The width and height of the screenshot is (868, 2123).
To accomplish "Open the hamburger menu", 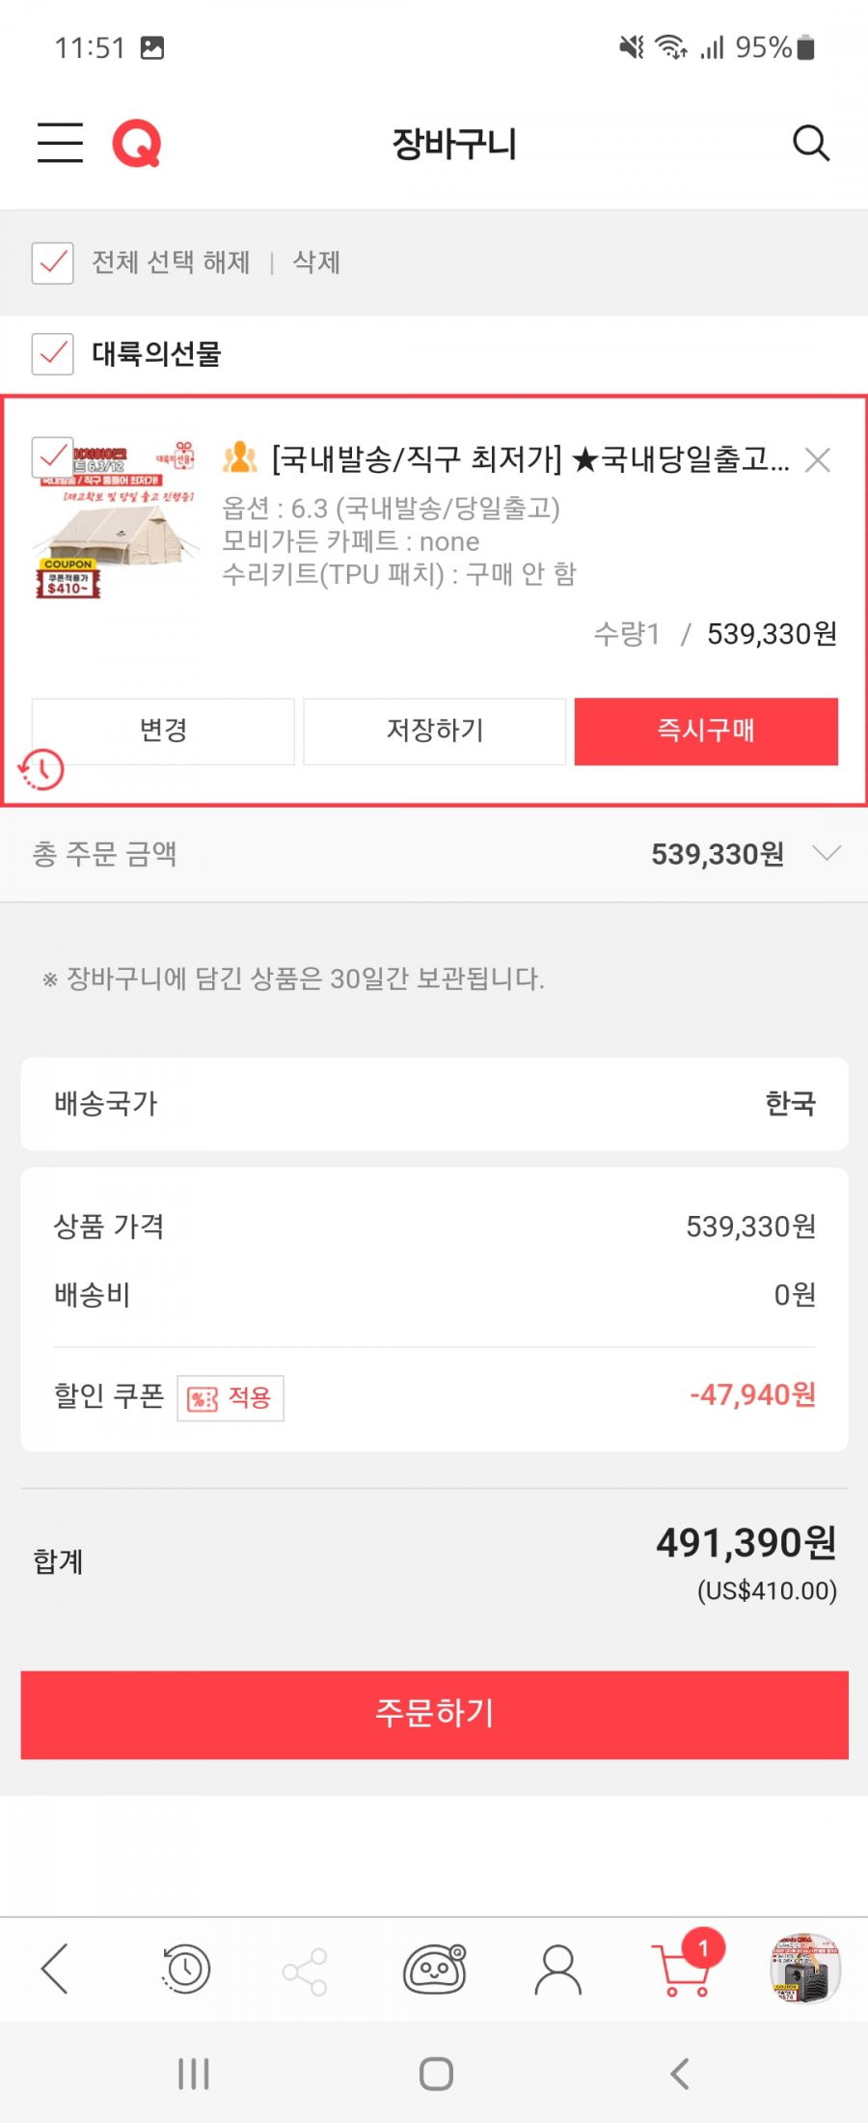I will click(x=60, y=143).
